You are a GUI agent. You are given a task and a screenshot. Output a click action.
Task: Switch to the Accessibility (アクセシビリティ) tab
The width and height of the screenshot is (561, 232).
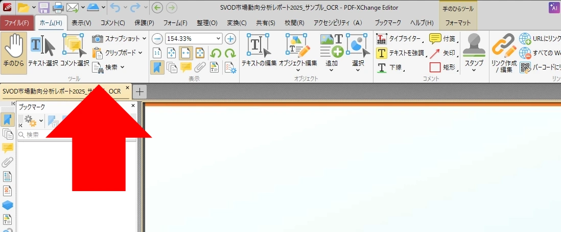[x=338, y=23]
